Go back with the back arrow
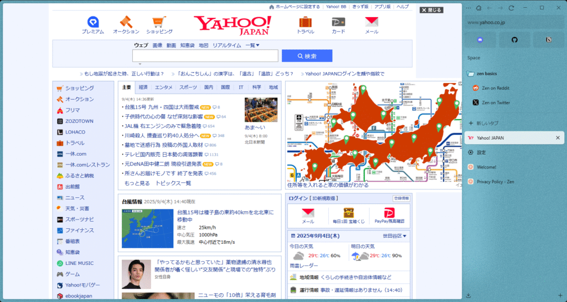 [x=489, y=8]
